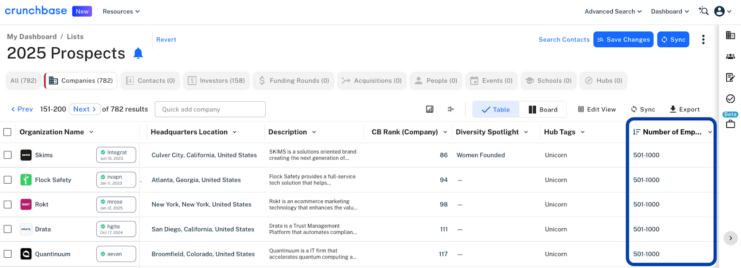Switch to Table view
Screen dimensions: 741x268
(x=496, y=110)
